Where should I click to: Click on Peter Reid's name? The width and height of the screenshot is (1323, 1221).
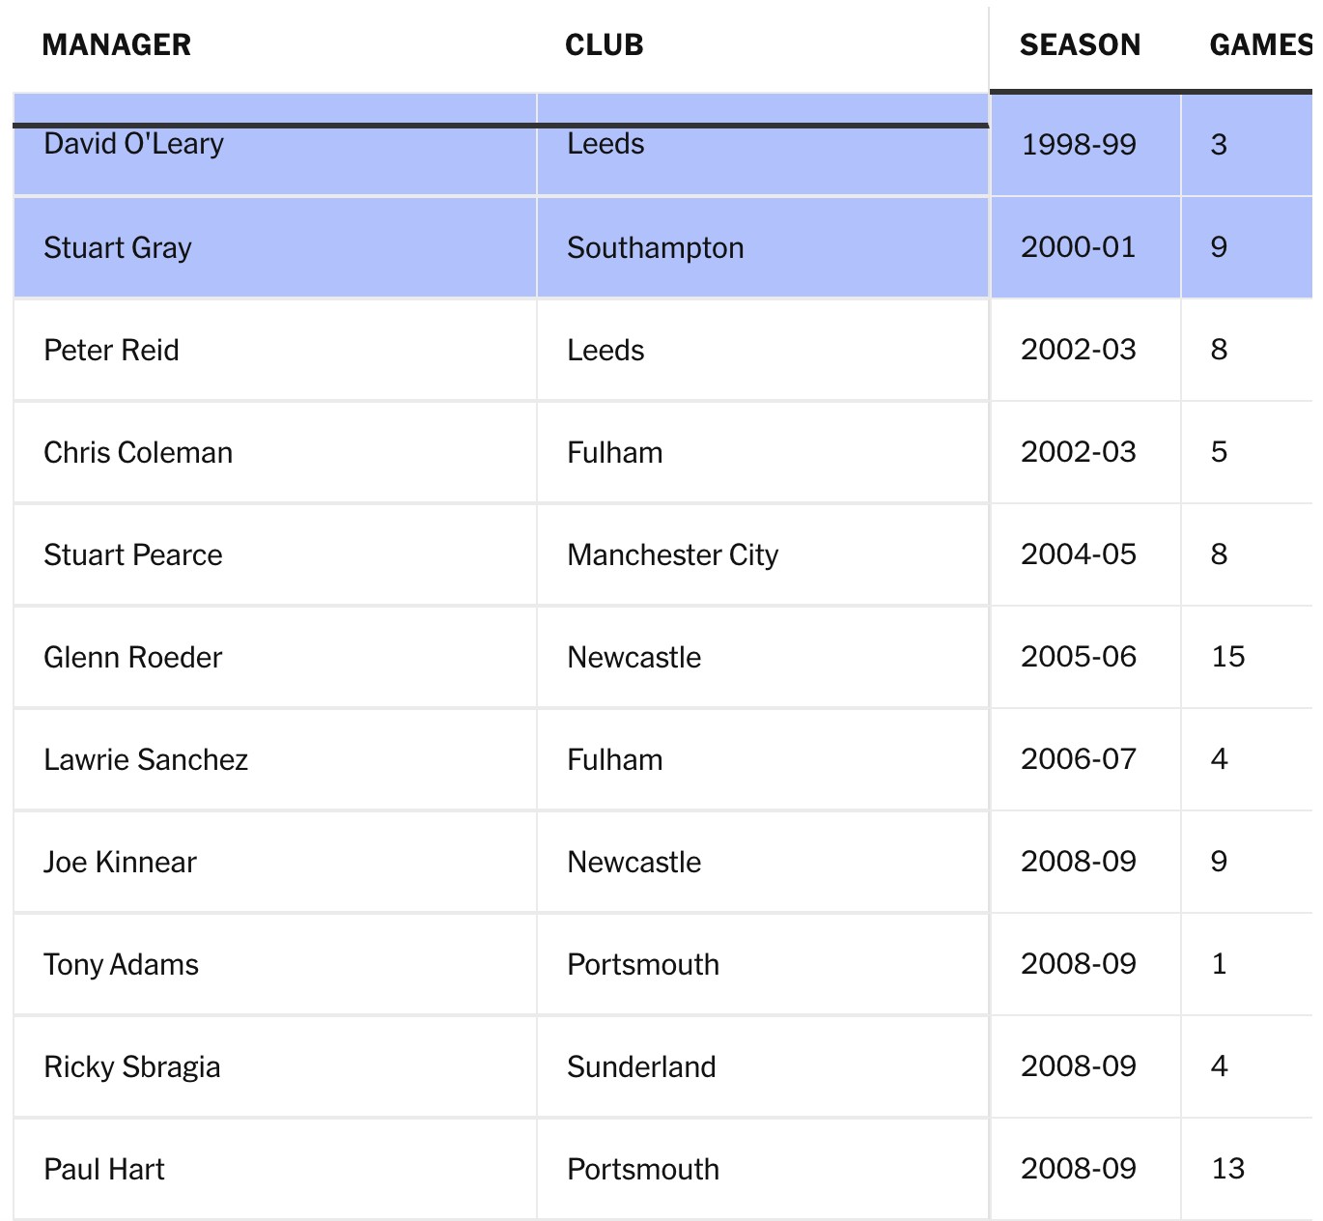click(x=112, y=351)
